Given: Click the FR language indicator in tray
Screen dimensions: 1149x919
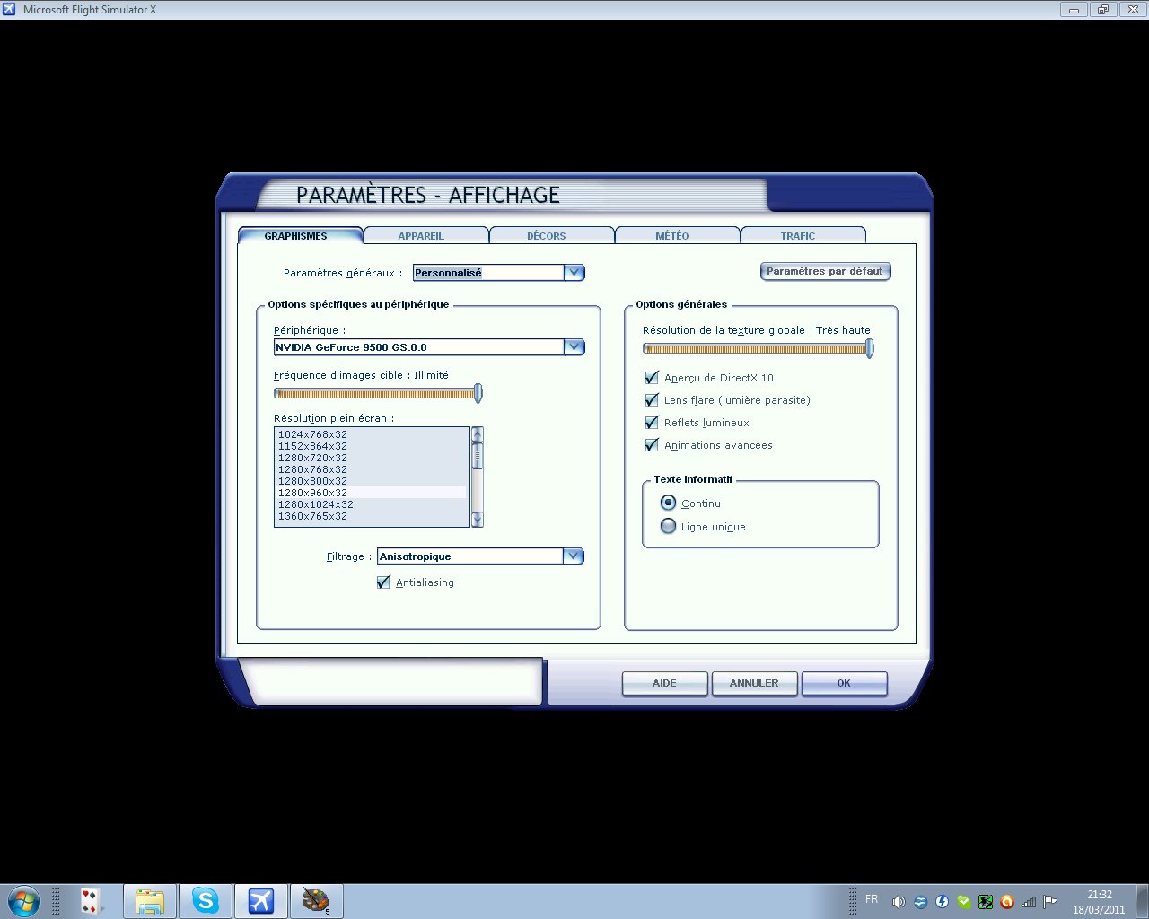Looking at the screenshot, I should point(872,899).
